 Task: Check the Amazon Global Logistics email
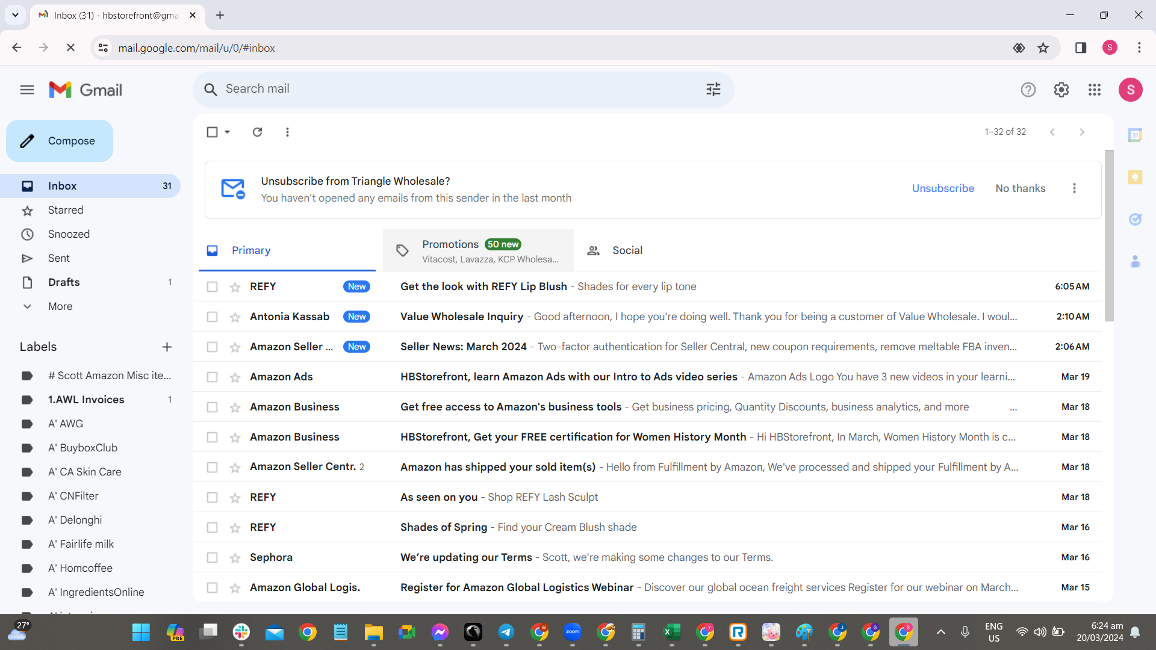click(212, 588)
